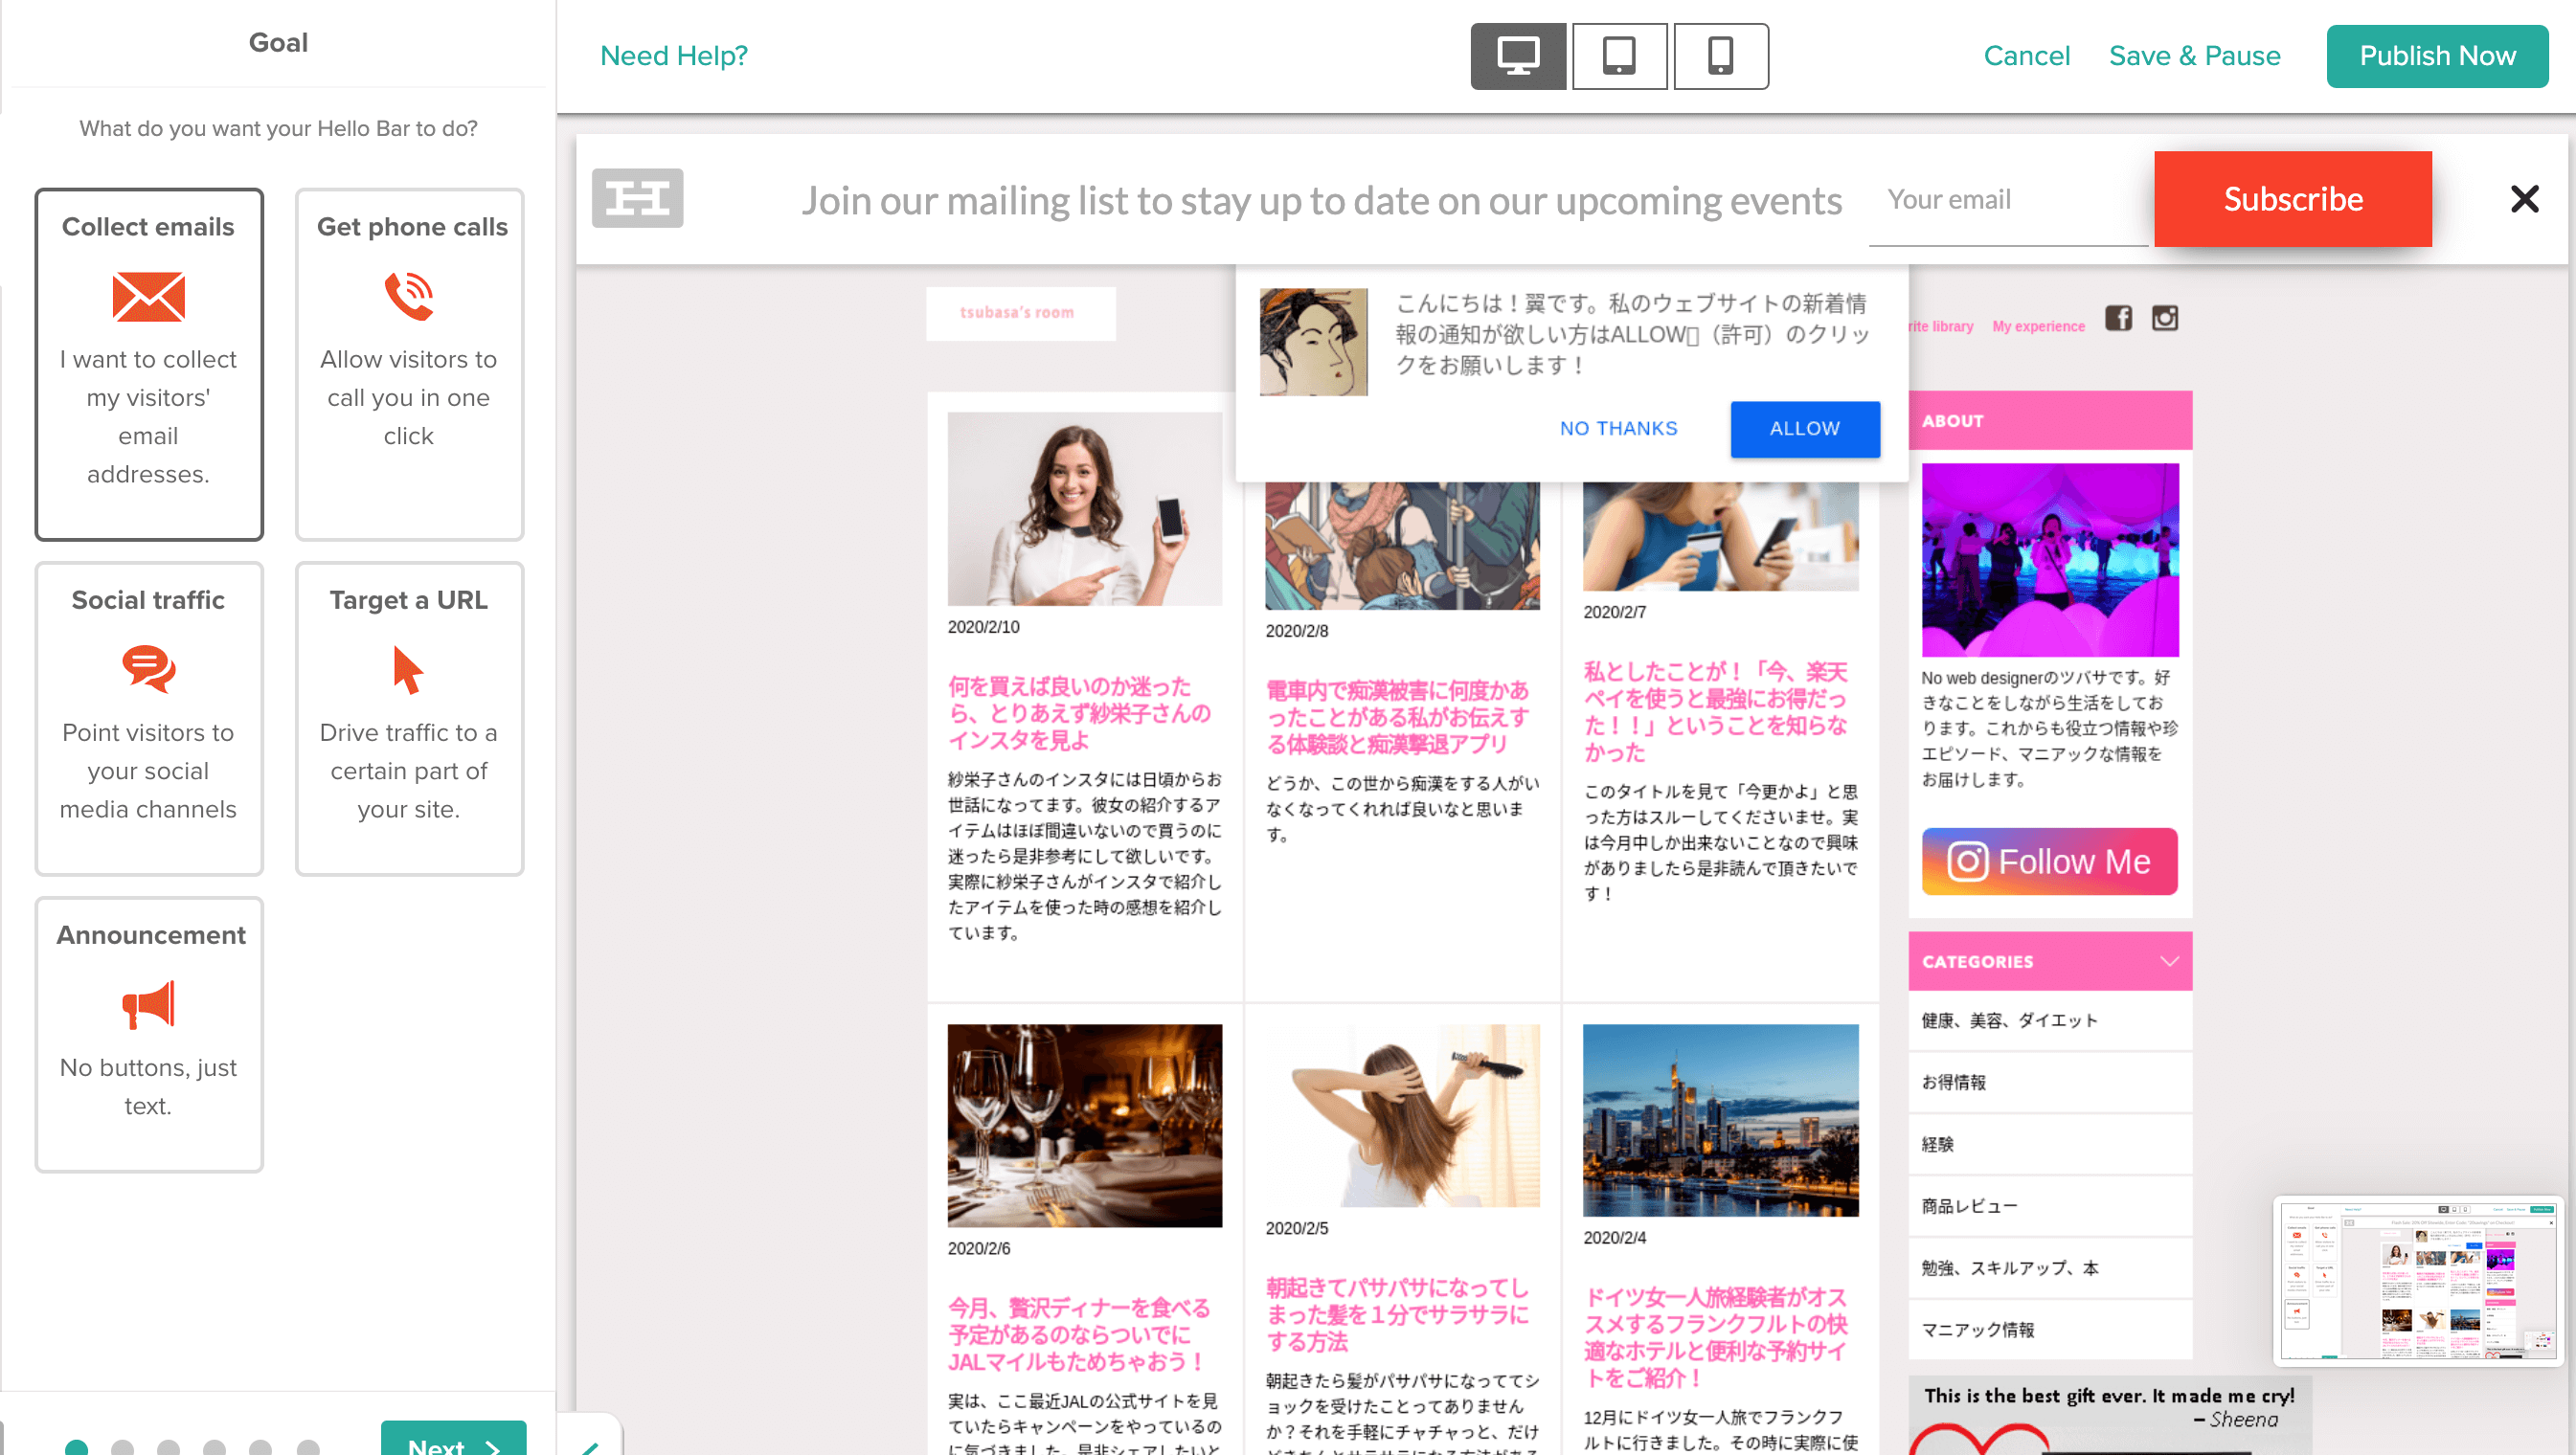Expand the CATEGORIES chevron
Image resolution: width=2576 pixels, height=1455 pixels.
click(2168, 961)
